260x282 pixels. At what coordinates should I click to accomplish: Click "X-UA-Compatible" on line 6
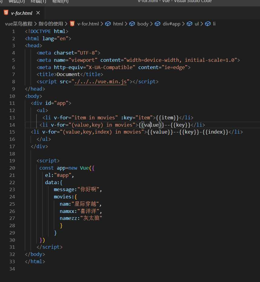[110, 67]
